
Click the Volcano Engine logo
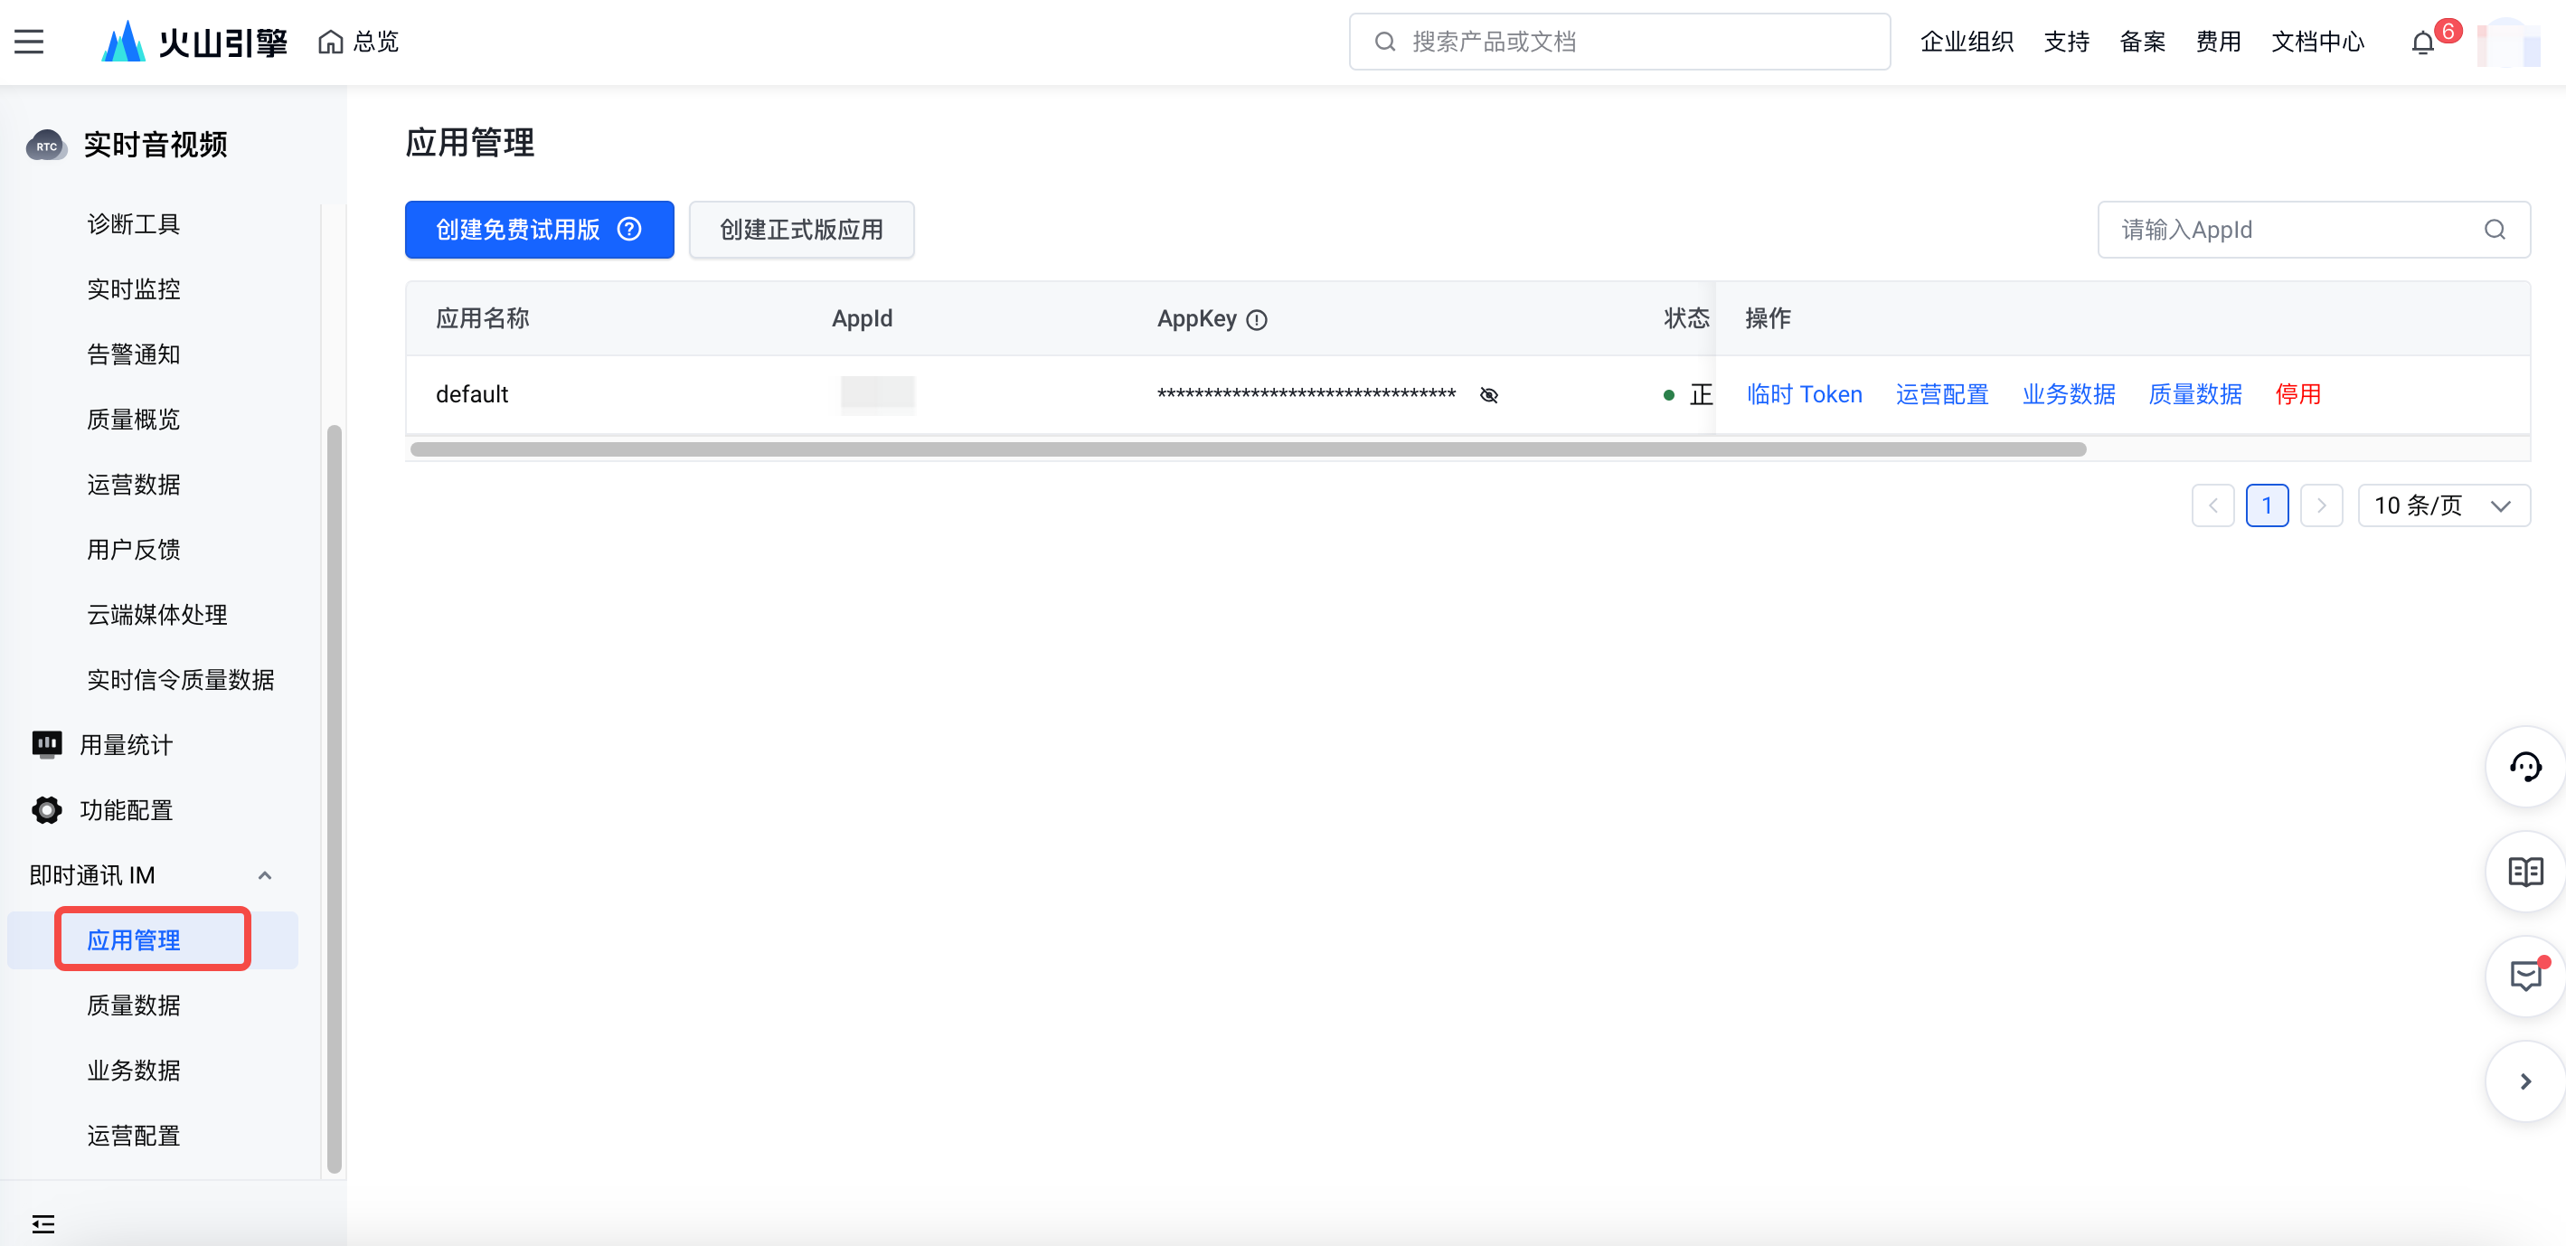coord(194,42)
